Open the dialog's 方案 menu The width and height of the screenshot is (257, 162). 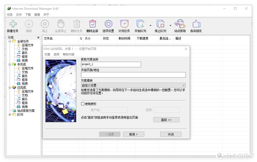click(47, 54)
